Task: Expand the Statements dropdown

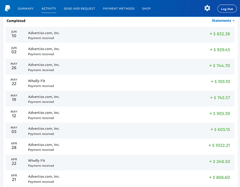Action: coord(223,21)
